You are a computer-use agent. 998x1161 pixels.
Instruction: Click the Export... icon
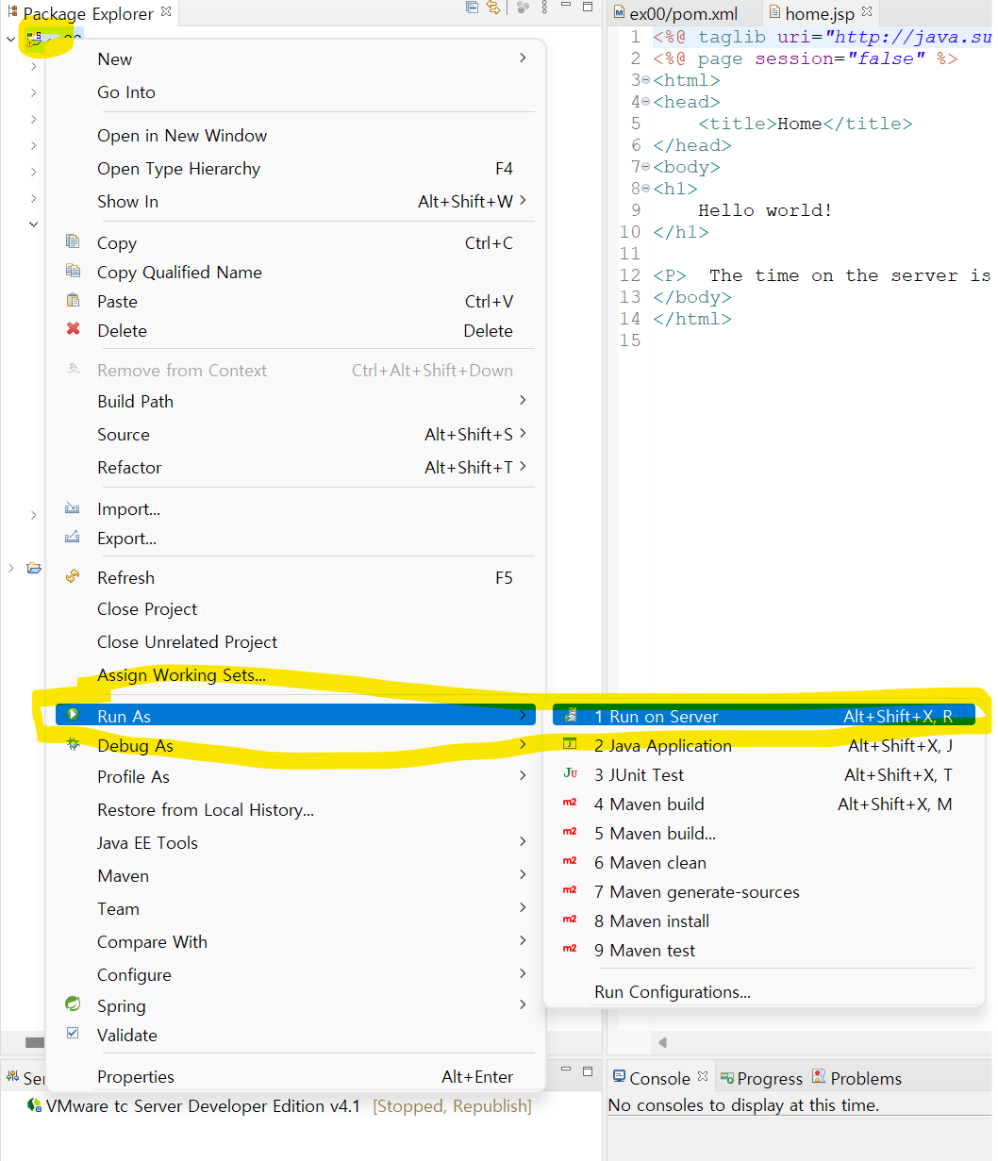(x=73, y=538)
